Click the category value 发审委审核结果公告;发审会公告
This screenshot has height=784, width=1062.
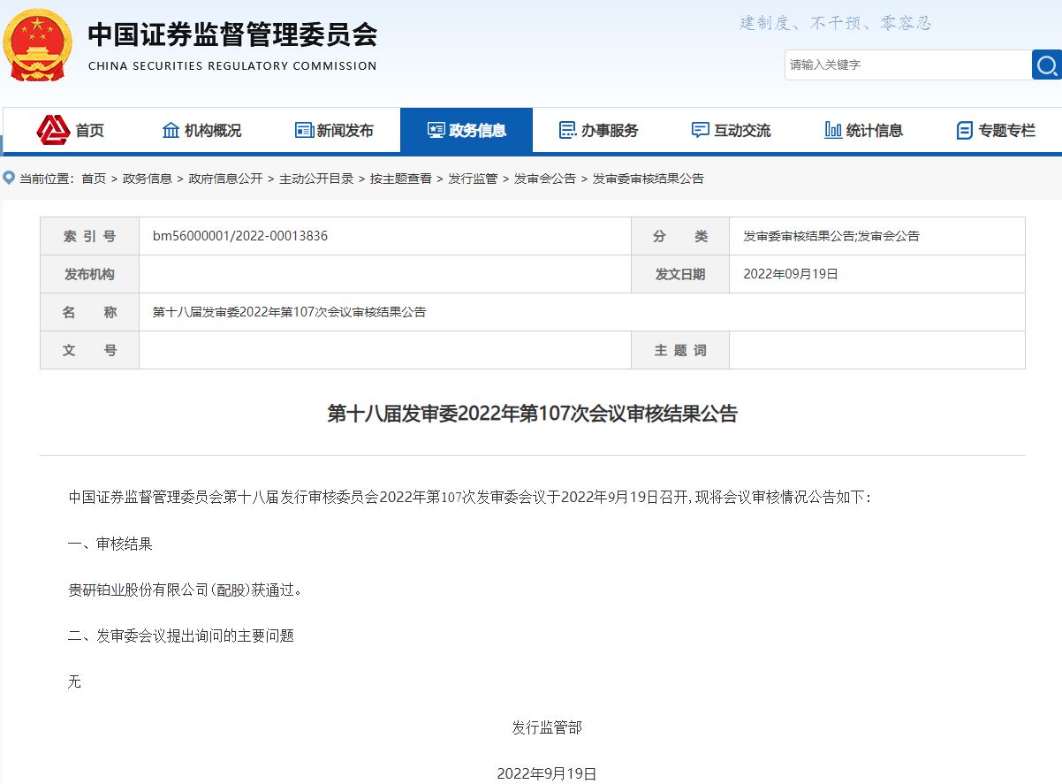point(831,236)
